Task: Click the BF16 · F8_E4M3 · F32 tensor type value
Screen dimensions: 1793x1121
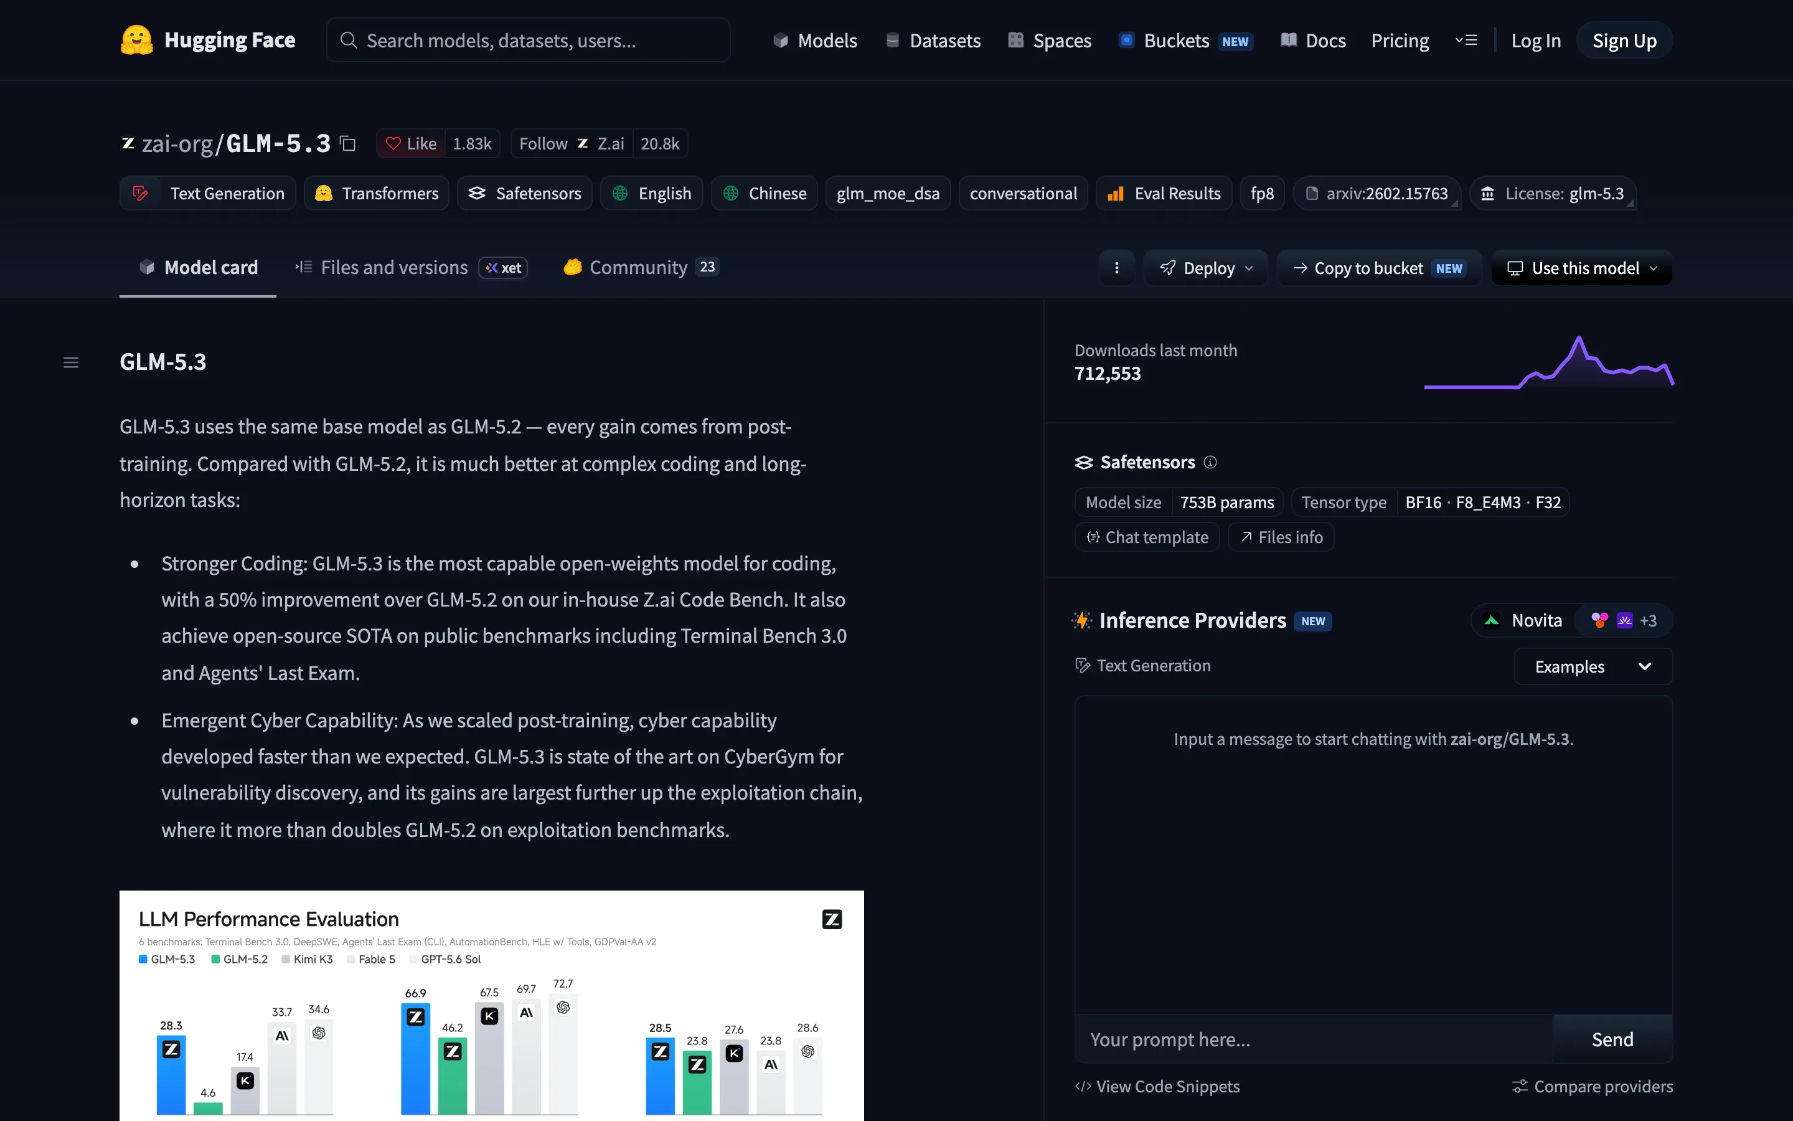Action: [x=1482, y=503]
